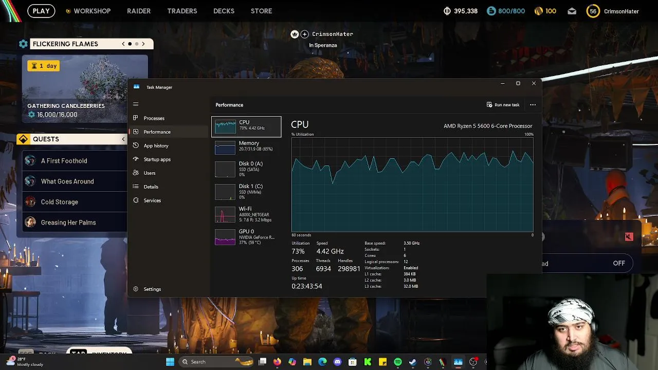Open quest Greasing Her Palms

click(x=75, y=223)
